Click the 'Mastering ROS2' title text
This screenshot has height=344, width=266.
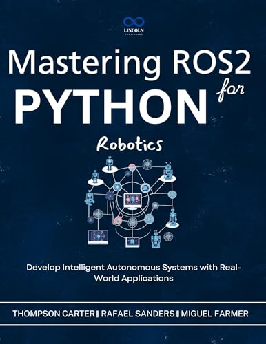[x=130, y=65]
